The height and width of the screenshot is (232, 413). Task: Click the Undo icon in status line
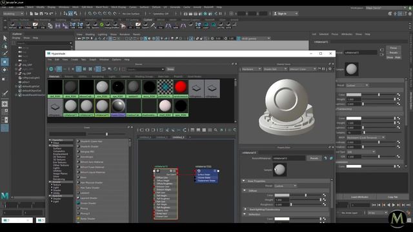tap(46, 14)
